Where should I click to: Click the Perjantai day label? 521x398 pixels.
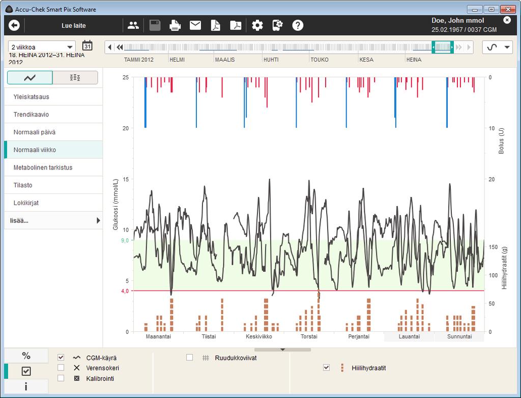point(359,336)
